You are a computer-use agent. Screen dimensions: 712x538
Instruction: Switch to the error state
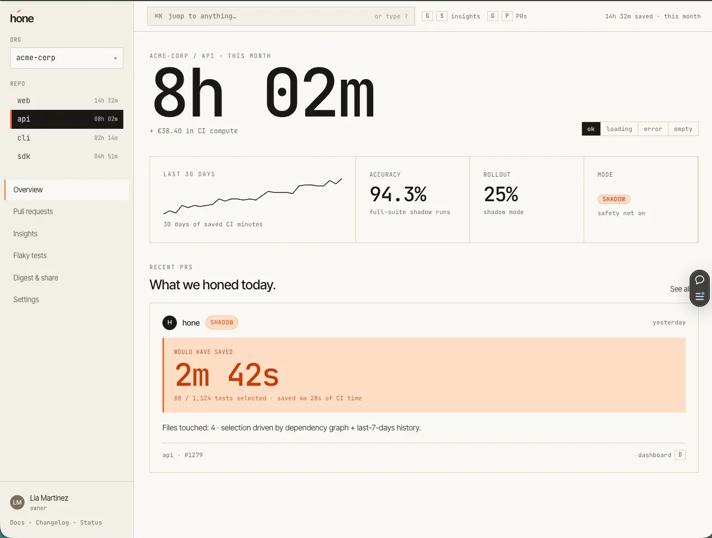(x=653, y=129)
